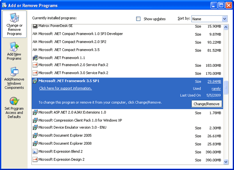234x170 pixels.
Task: Select Microsoft .NET Framework 3.0 Service Pack 2
Action: coord(127,73)
